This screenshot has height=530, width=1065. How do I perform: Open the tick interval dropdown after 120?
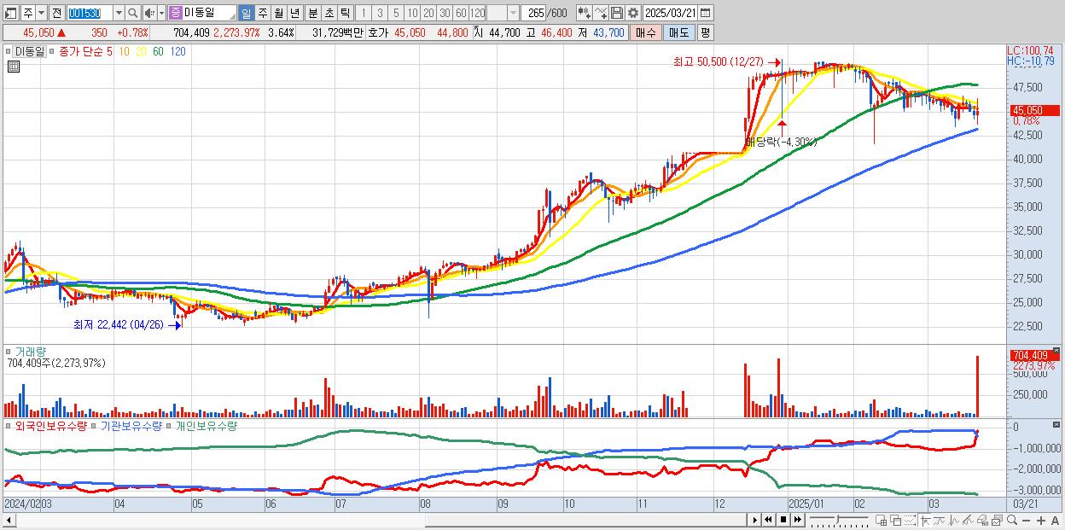[513, 13]
